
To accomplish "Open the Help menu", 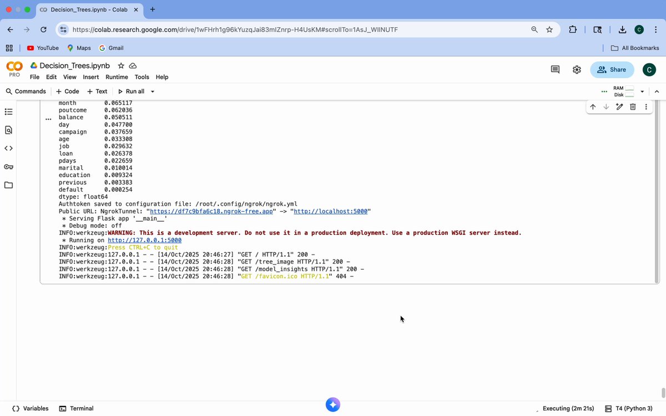I will pyautogui.click(x=162, y=77).
